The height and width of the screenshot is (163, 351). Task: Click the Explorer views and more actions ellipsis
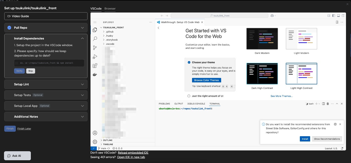point(151,22)
